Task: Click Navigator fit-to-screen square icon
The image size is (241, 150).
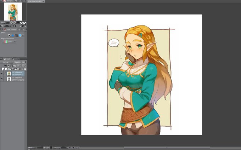Action: (x=18, y=23)
